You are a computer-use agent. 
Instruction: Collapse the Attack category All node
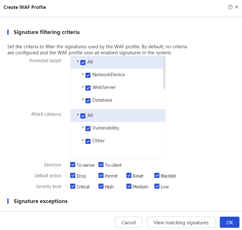[x=78, y=115]
